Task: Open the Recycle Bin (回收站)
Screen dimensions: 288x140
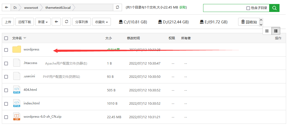Action: [249, 22]
